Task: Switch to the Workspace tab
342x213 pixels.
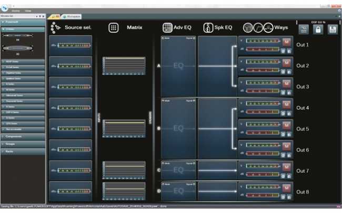Action: [x=72, y=17]
